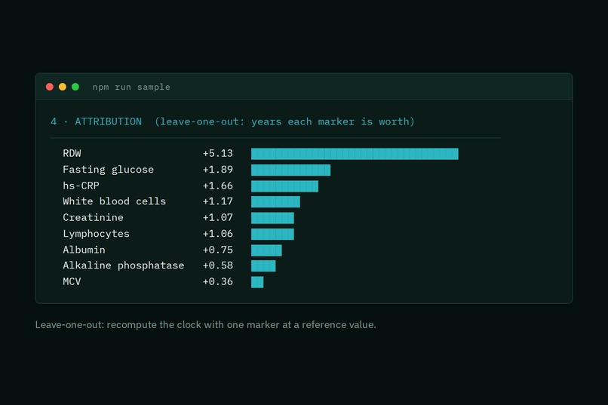This screenshot has width=608, height=405.
Task: Click the 'npm run sample' title text
Action: tap(131, 87)
